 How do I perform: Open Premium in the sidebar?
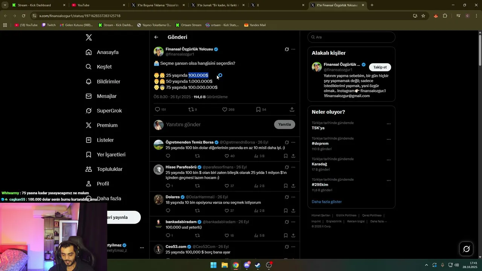pyautogui.click(x=101, y=125)
